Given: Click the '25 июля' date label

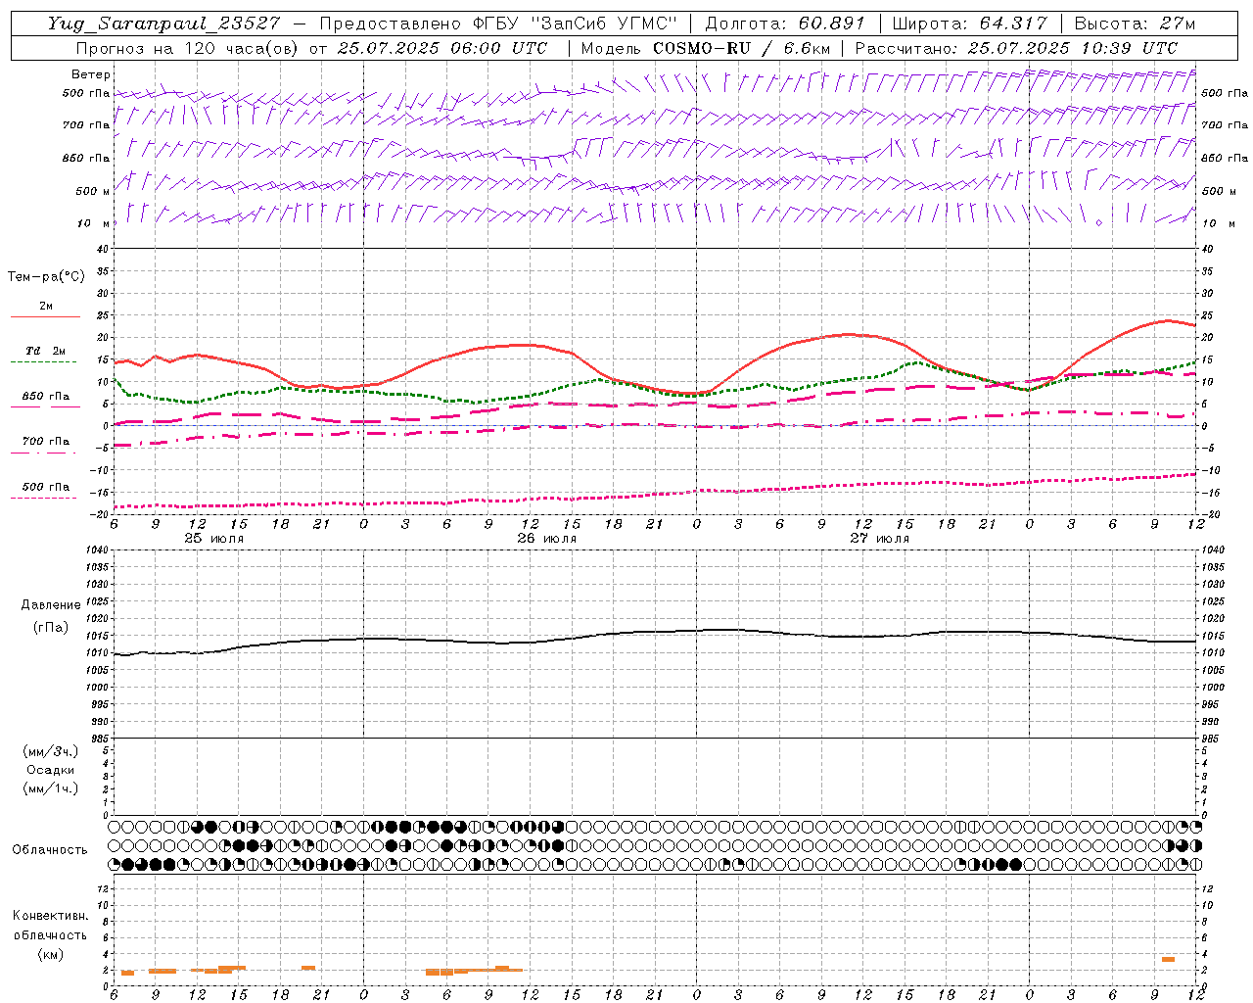Looking at the screenshot, I should point(214,539).
